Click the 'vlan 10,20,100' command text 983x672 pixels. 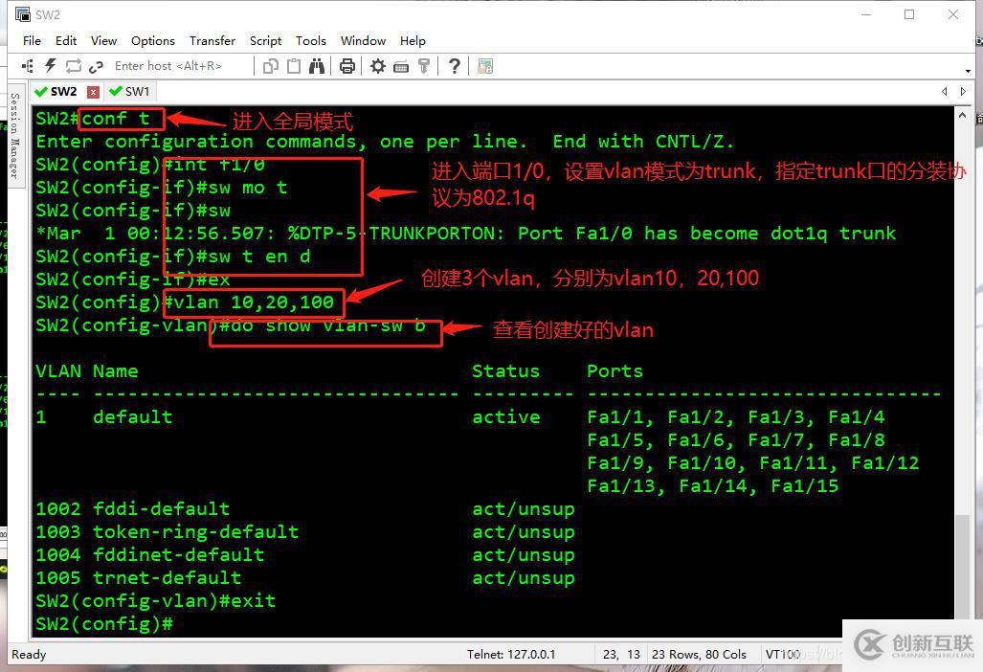(254, 302)
